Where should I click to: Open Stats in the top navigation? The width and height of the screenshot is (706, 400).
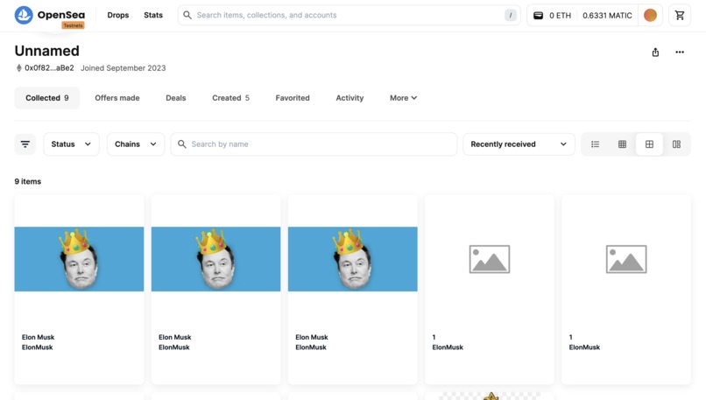tap(153, 15)
